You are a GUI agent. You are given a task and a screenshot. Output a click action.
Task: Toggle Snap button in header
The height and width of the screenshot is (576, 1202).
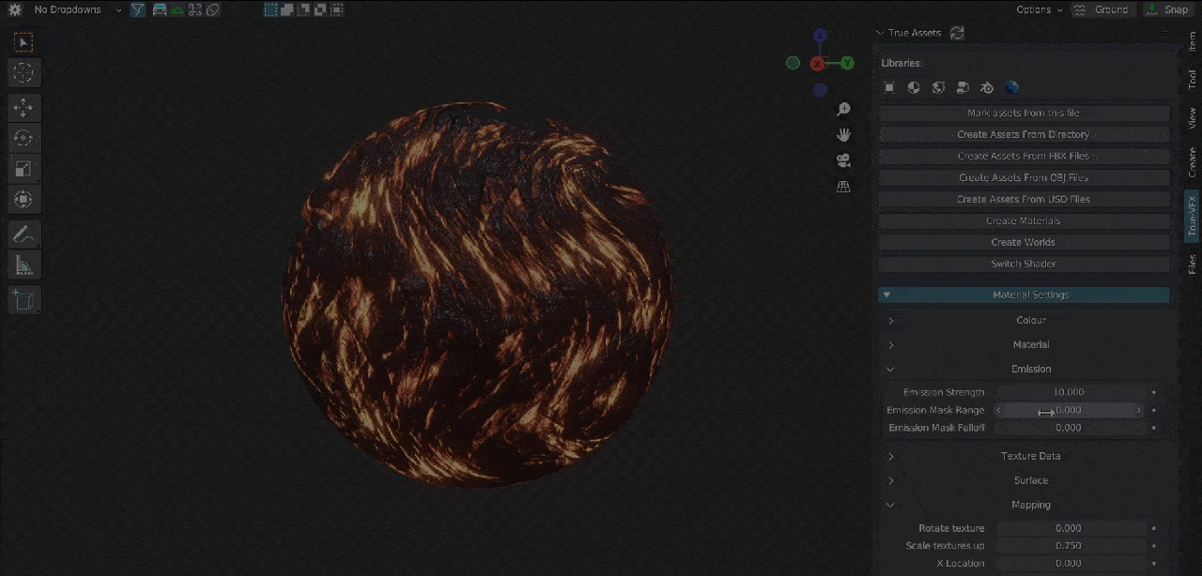1167,10
